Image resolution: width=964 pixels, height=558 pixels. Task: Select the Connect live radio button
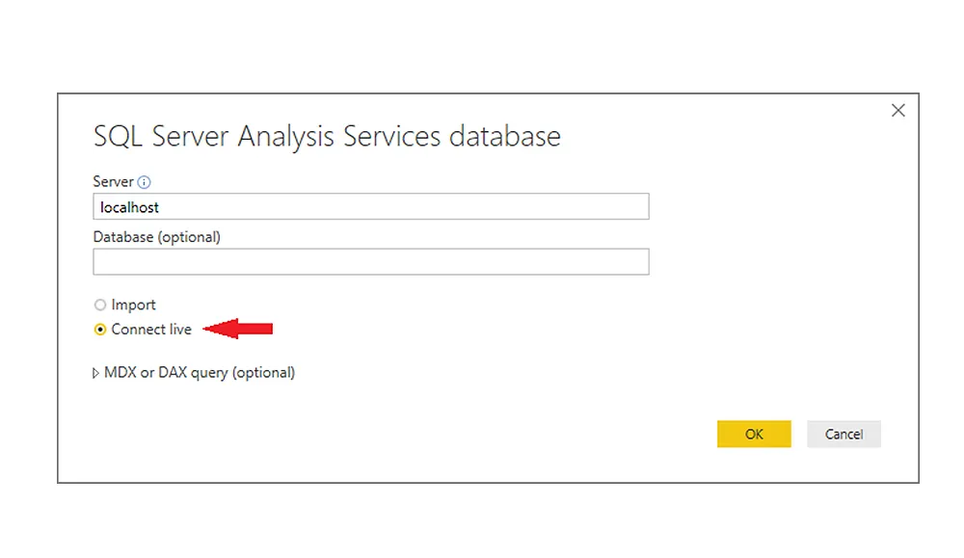coord(100,330)
